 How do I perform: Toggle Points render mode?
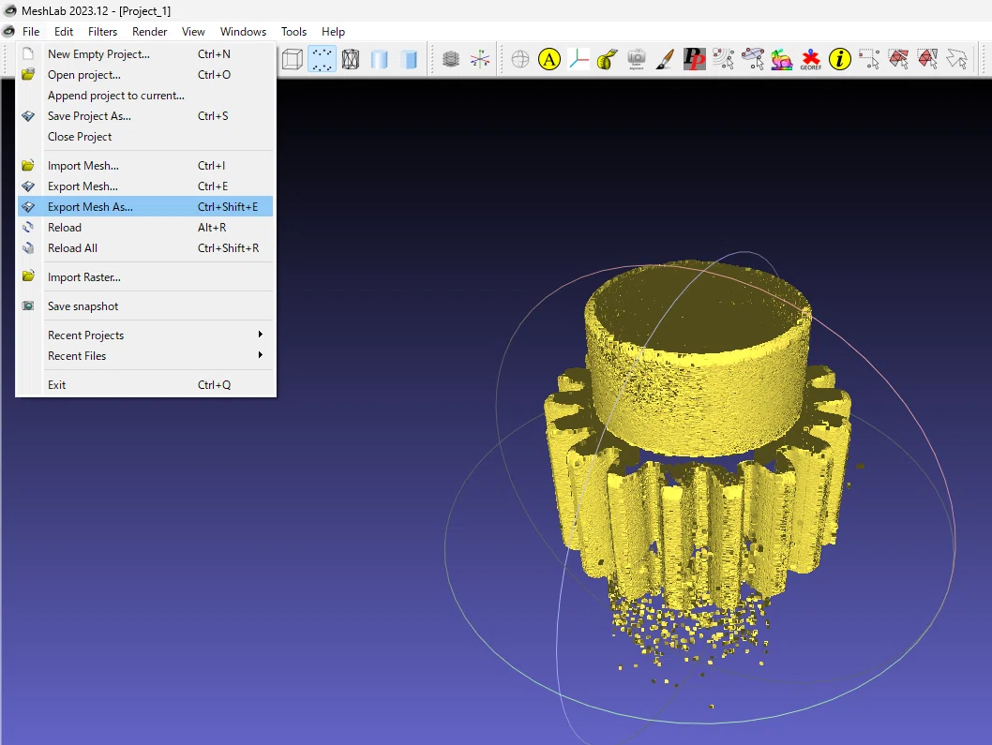click(322, 59)
